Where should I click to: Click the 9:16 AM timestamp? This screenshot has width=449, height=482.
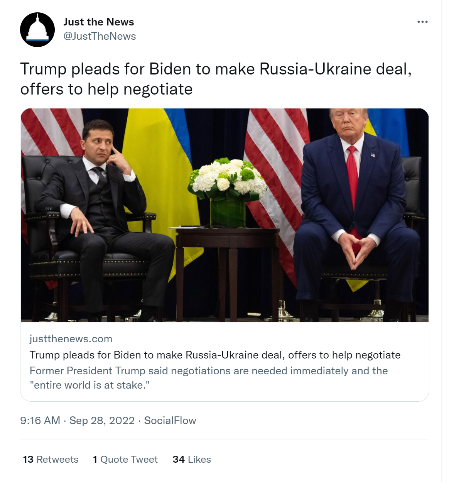click(x=40, y=421)
